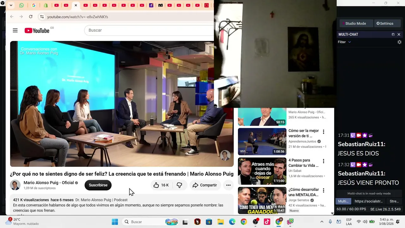Open '¿Cómo desarrollar una MENTALIDA...' video title
Screen dimensions: 405x228
point(304,192)
